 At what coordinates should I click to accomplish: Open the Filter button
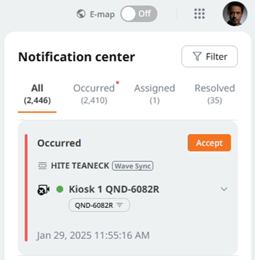click(210, 56)
